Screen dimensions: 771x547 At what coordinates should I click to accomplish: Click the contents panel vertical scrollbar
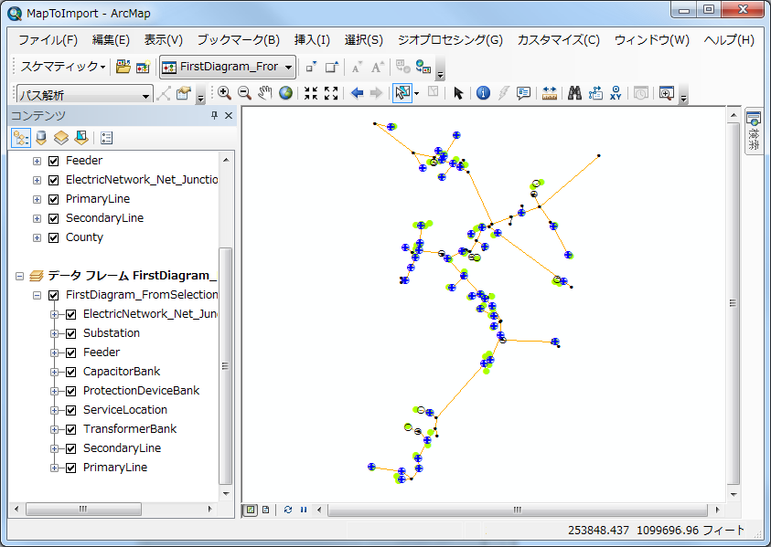(x=226, y=365)
